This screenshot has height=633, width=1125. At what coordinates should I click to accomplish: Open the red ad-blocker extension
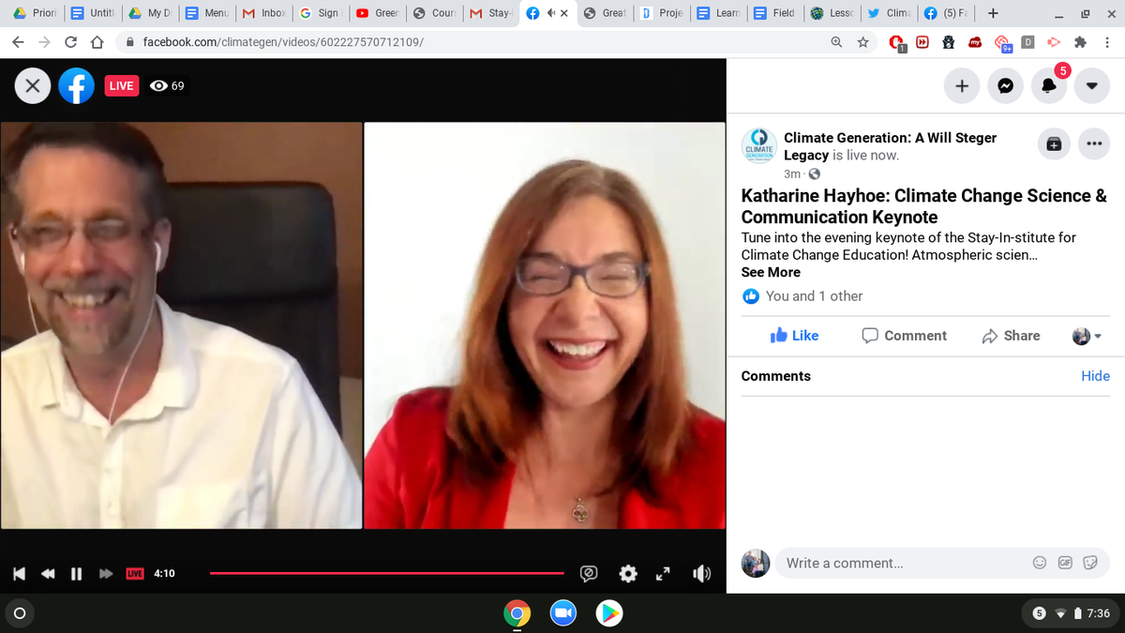click(x=897, y=43)
